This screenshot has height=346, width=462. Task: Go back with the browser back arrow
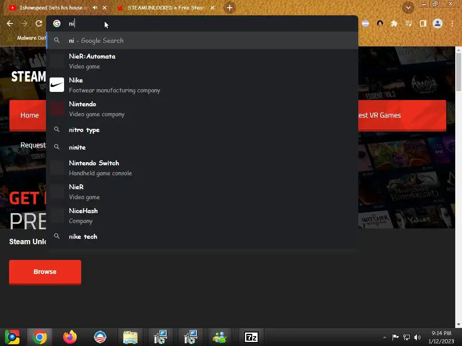click(x=10, y=23)
